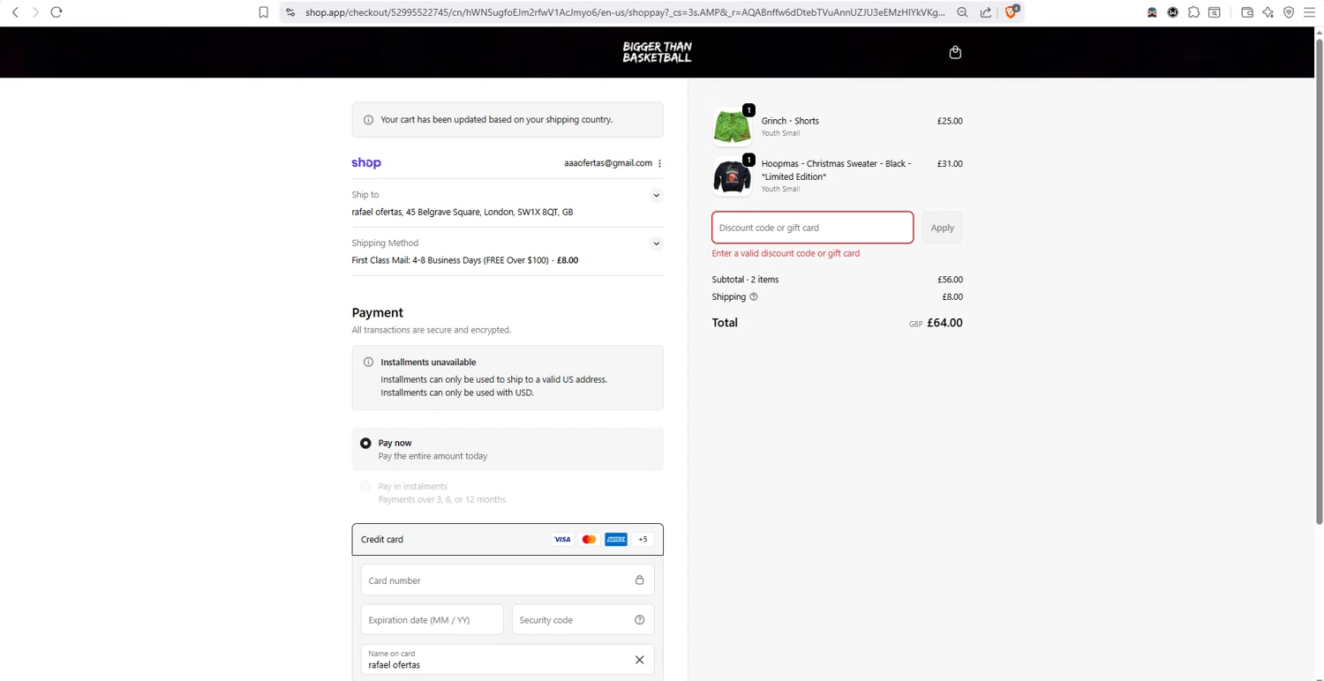View site information icon in address bar
This screenshot has height=681, width=1324.
[290, 12]
